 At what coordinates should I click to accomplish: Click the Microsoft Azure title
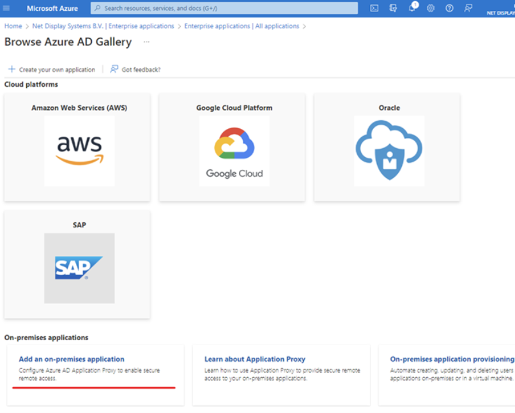coord(52,8)
